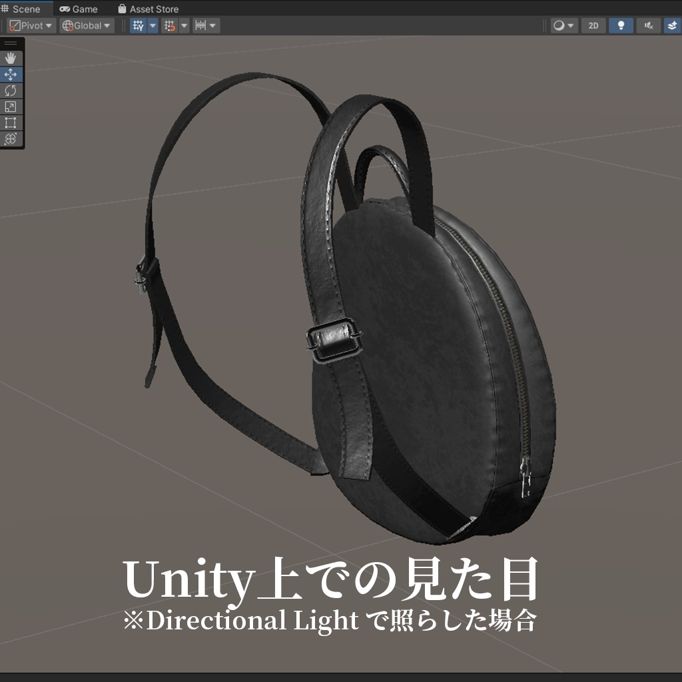Expand grid snapping settings arrow
The height and width of the screenshot is (682, 682).
pos(184,26)
